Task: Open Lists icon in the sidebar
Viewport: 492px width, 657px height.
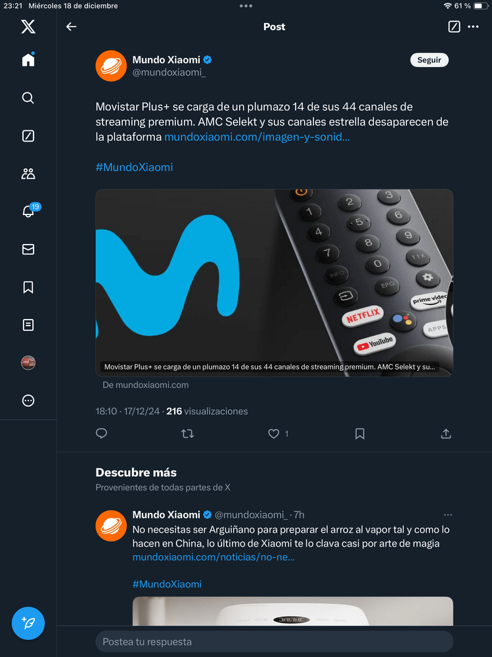Action: (x=28, y=325)
